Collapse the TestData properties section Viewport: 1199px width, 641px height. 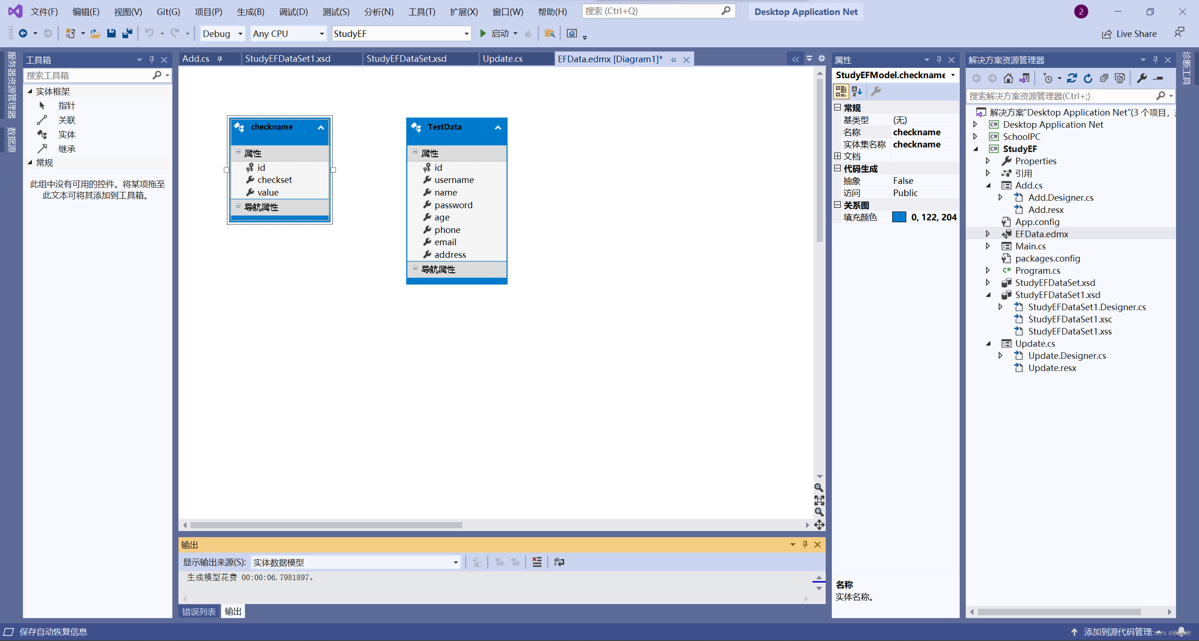click(415, 152)
